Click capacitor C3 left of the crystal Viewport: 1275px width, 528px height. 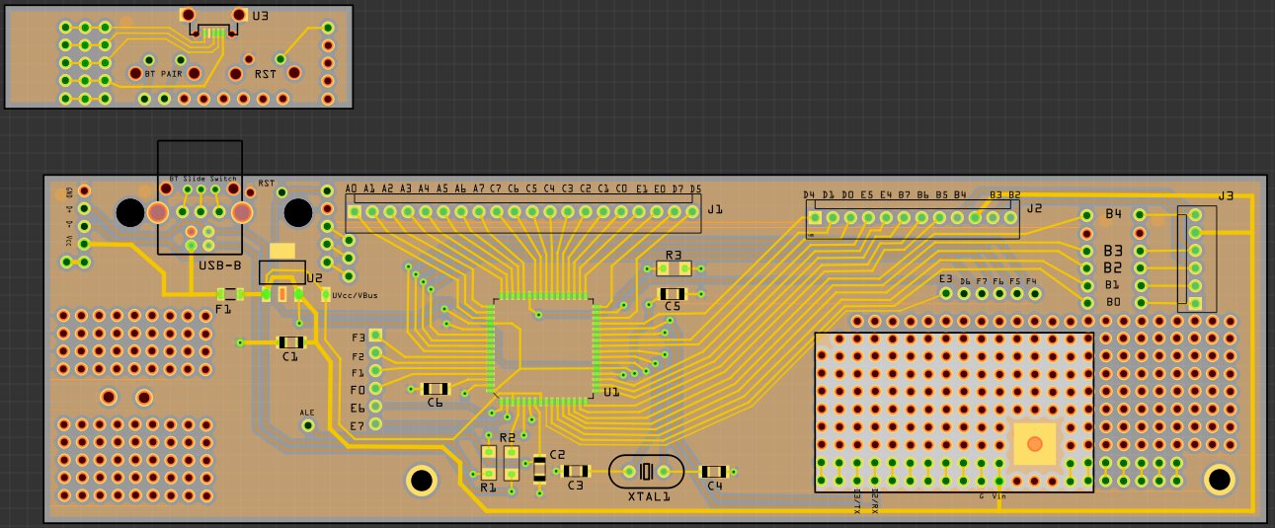click(576, 472)
